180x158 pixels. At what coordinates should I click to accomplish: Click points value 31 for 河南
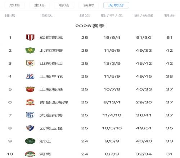pos(170,154)
